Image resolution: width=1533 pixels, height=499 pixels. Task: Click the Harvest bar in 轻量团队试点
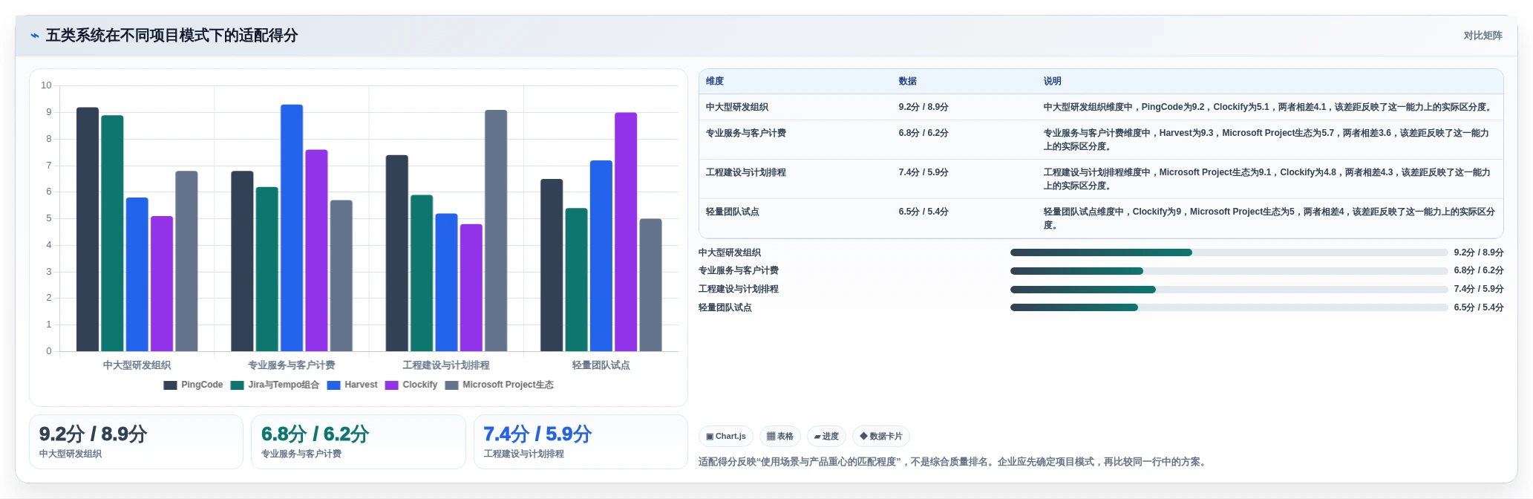601,256
